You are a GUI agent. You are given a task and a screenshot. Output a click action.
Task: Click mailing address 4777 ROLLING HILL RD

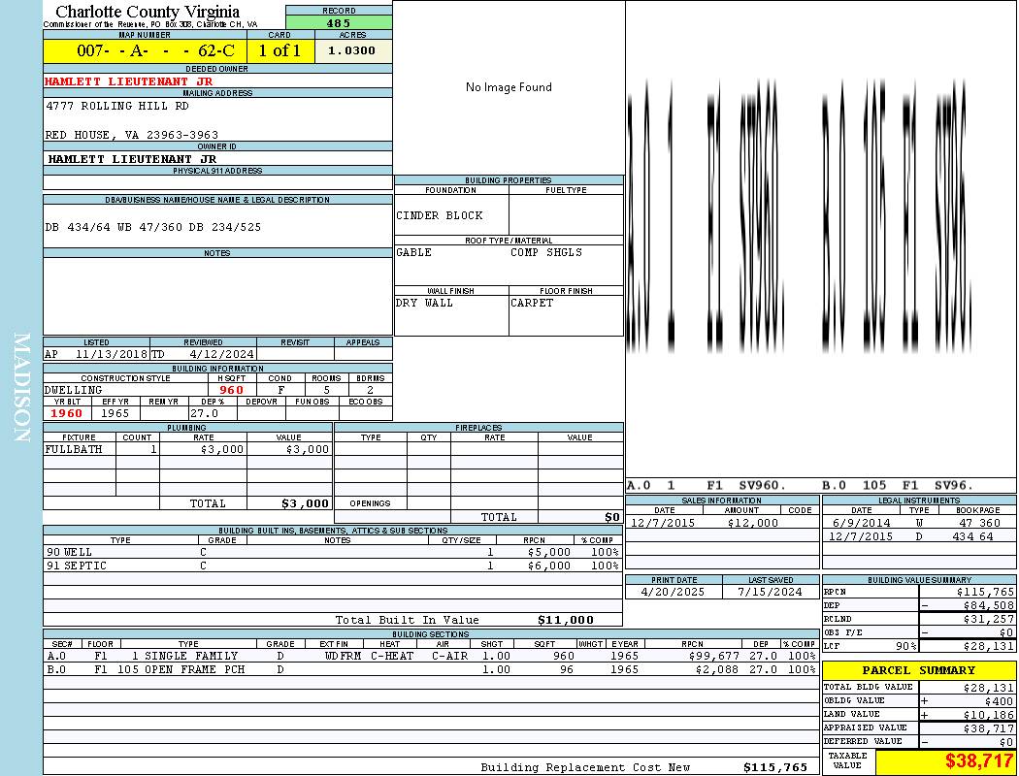tap(117, 105)
